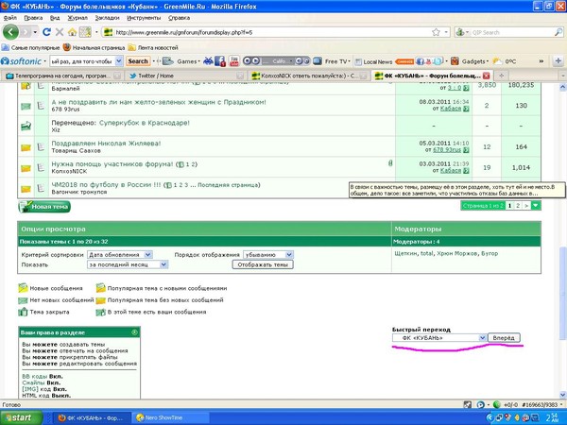Open thread ЧМ2018 по футболу в России

pos(106,185)
